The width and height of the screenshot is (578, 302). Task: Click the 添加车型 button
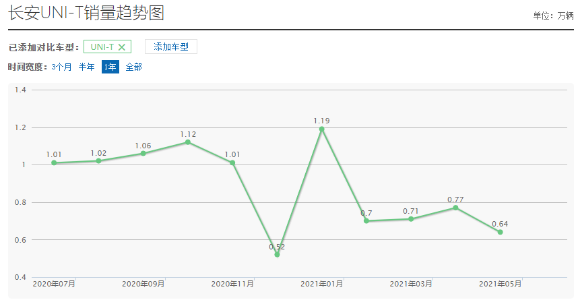171,47
